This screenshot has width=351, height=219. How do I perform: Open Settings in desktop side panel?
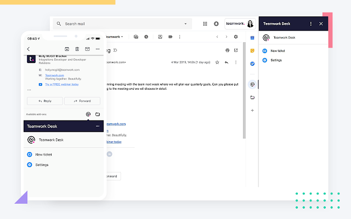272,60
